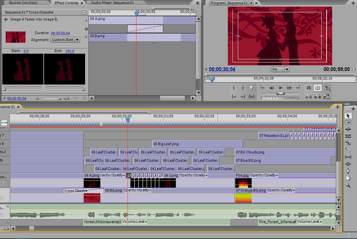This screenshot has width=357, height=239.
Task: Select the Ripple Edit tool
Action: point(348,129)
